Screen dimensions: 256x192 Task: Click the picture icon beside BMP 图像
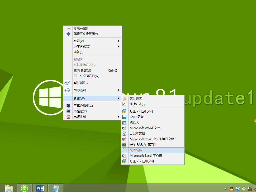(x=124, y=117)
